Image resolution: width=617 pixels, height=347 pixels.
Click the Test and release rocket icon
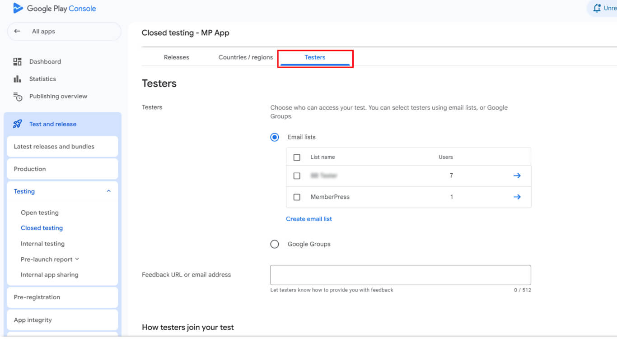click(x=18, y=124)
